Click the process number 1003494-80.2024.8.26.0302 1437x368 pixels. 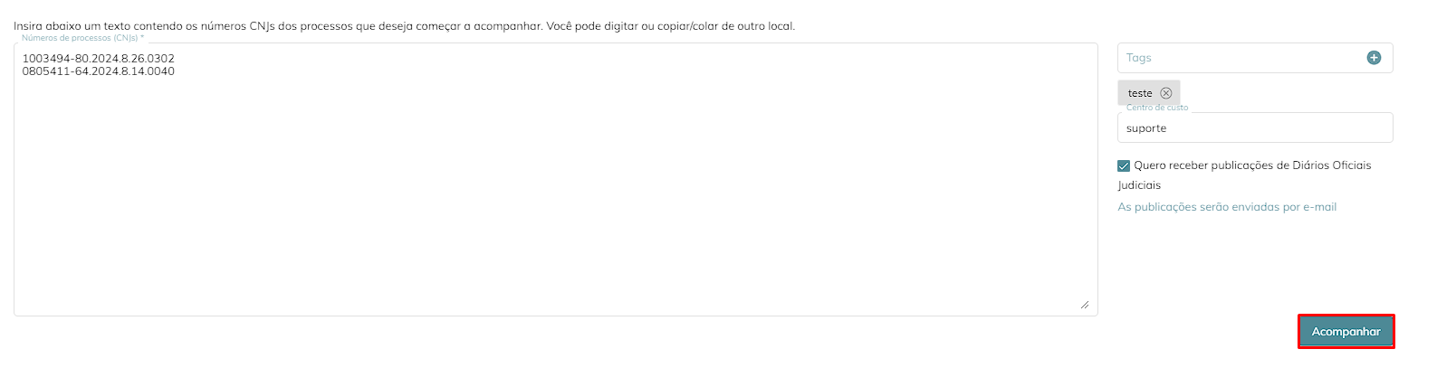(99, 59)
